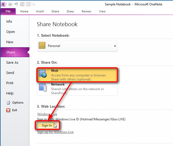Click the OneNote app icon in title bar
173x146 pixels.
3,4
